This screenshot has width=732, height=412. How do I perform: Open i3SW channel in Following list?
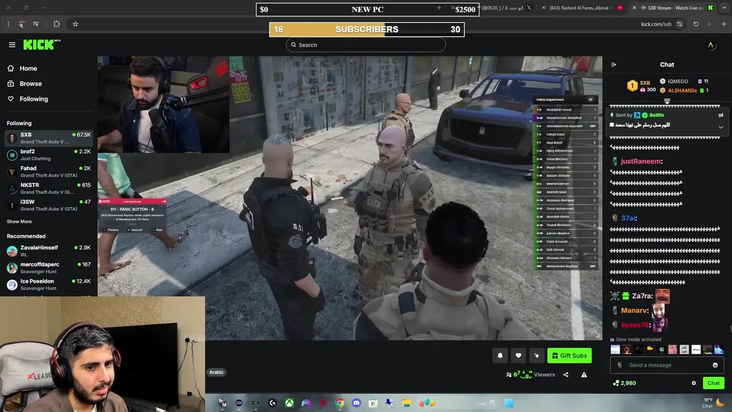pos(49,205)
